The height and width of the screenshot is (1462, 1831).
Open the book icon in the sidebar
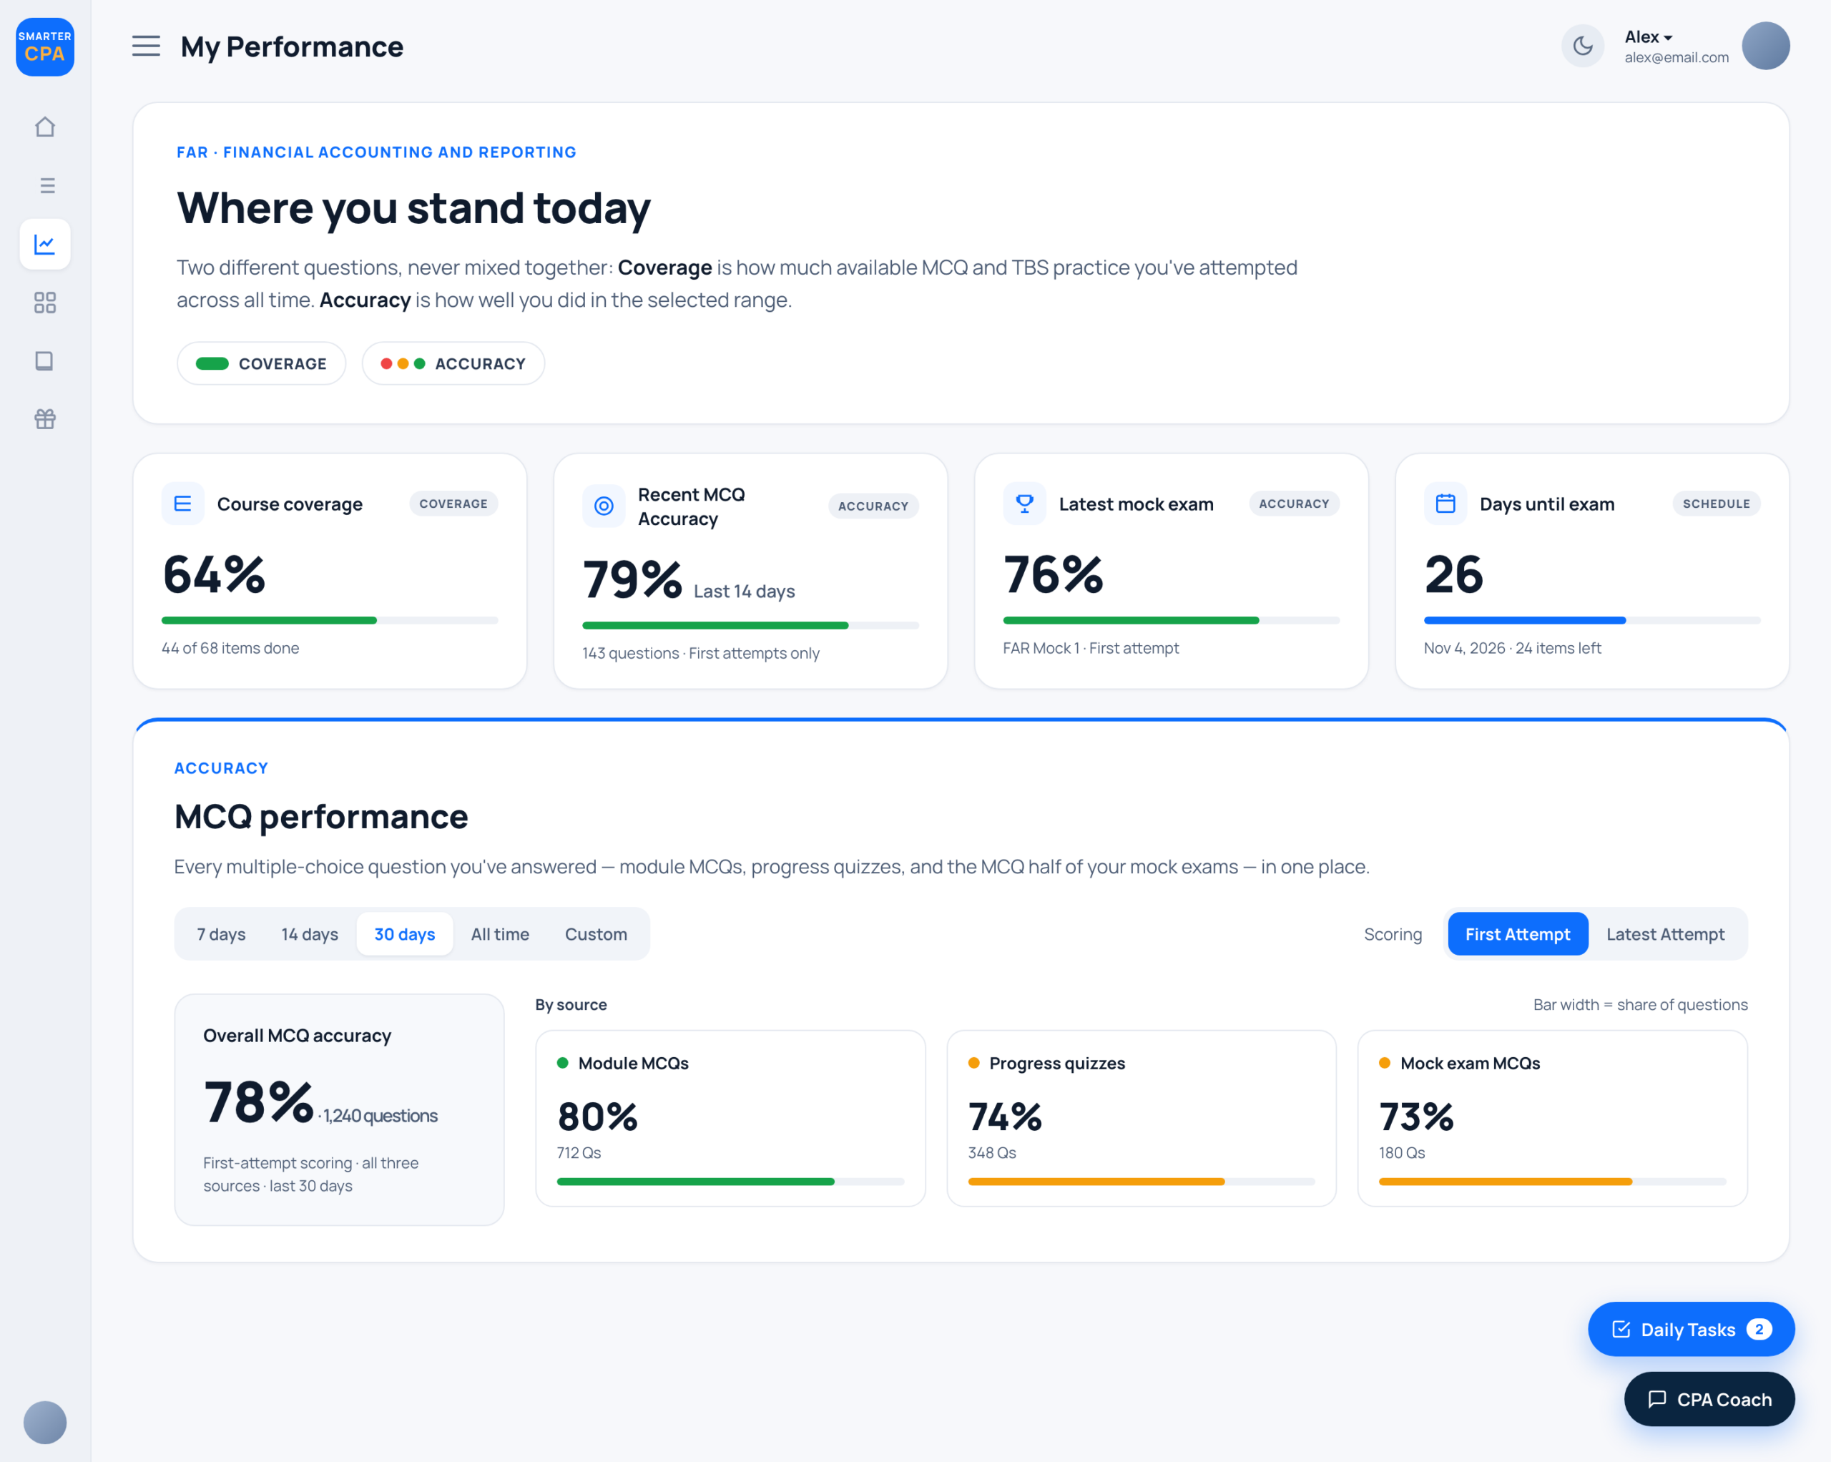[x=45, y=361]
